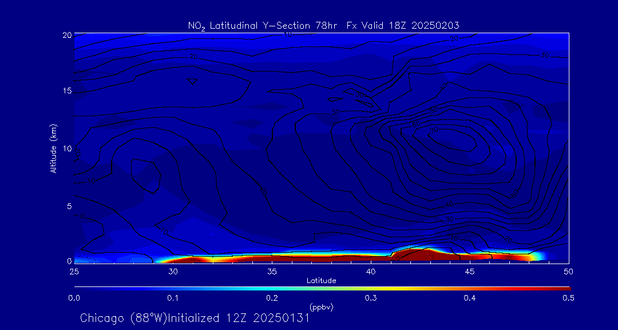Click the dark red end of the colorbar

point(564,289)
